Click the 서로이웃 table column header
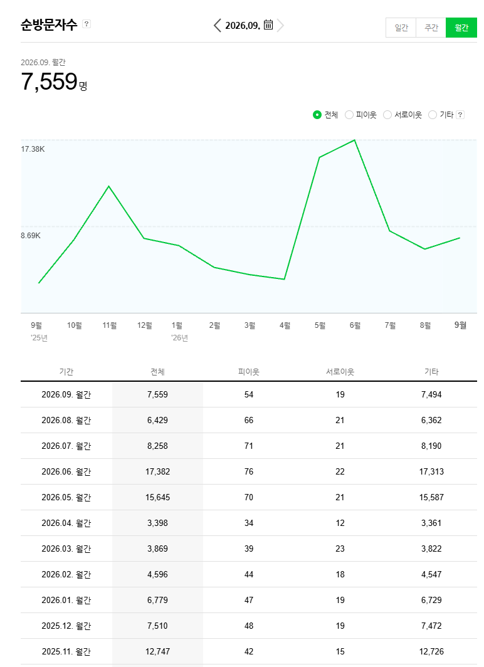484x667 pixels. 340,372
